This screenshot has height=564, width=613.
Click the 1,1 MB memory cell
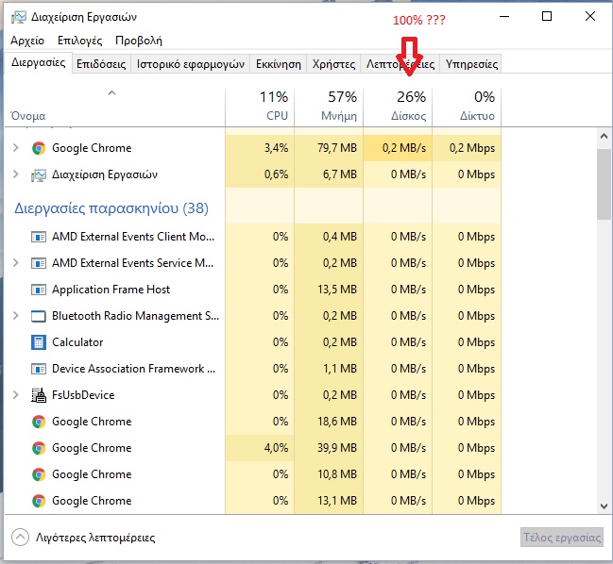click(329, 369)
